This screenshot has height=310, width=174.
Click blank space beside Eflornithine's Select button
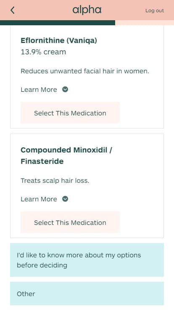[x=142, y=113]
